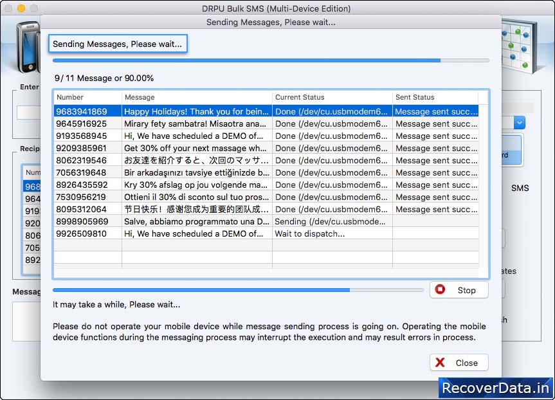Select row with number 8095312064
The width and height of the screenshot is (555, 400).
[x=266, y=209]
